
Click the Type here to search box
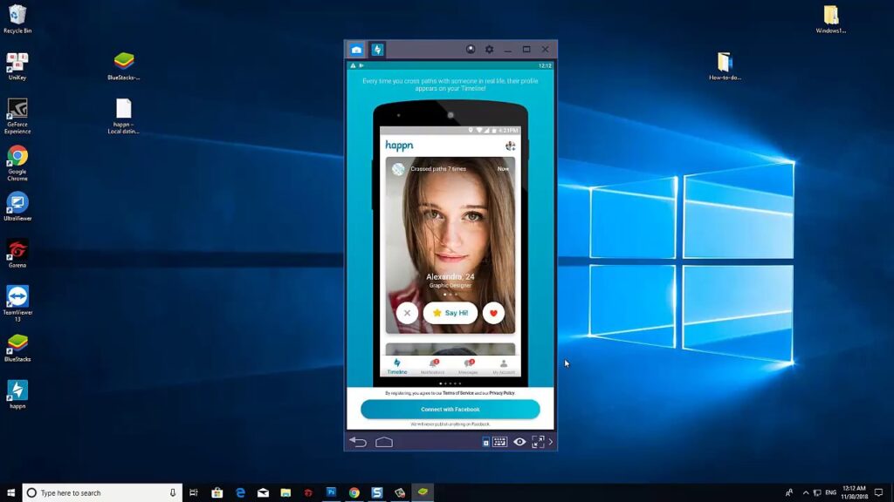(103, 493)
